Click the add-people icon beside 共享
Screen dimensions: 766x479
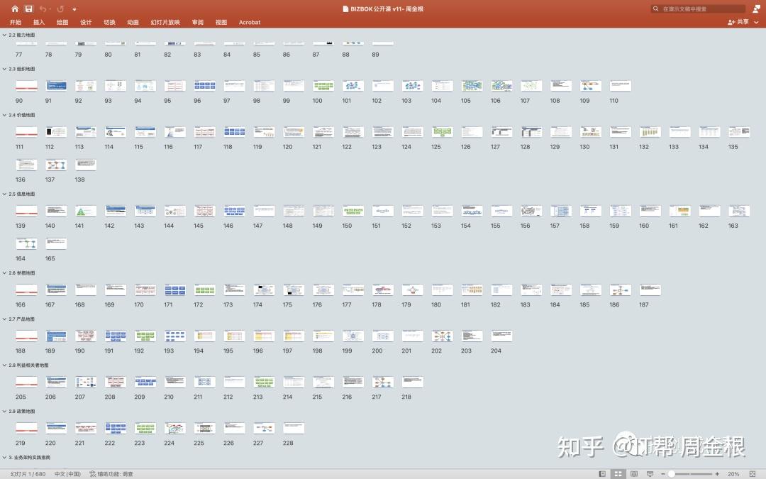click(730, 22)
